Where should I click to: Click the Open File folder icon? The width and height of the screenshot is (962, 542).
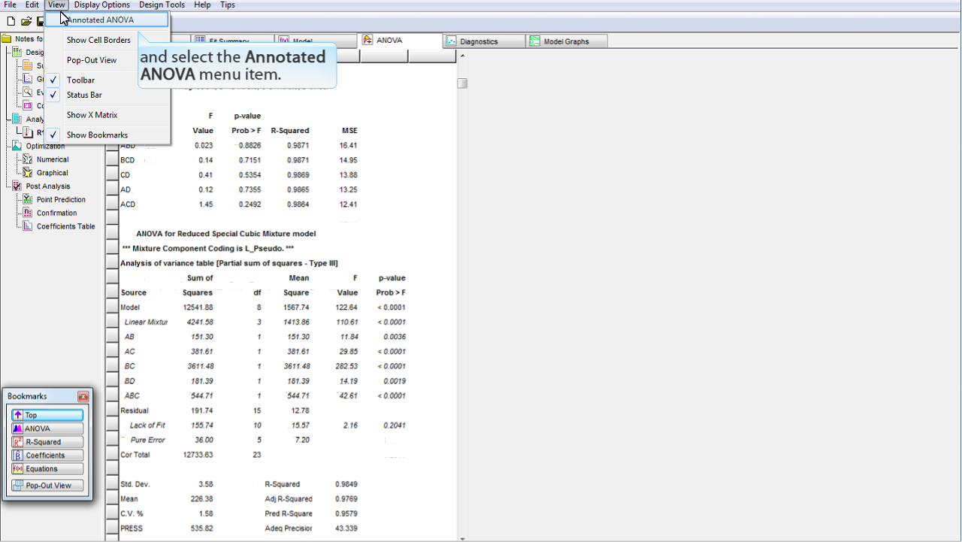[26, 21]
